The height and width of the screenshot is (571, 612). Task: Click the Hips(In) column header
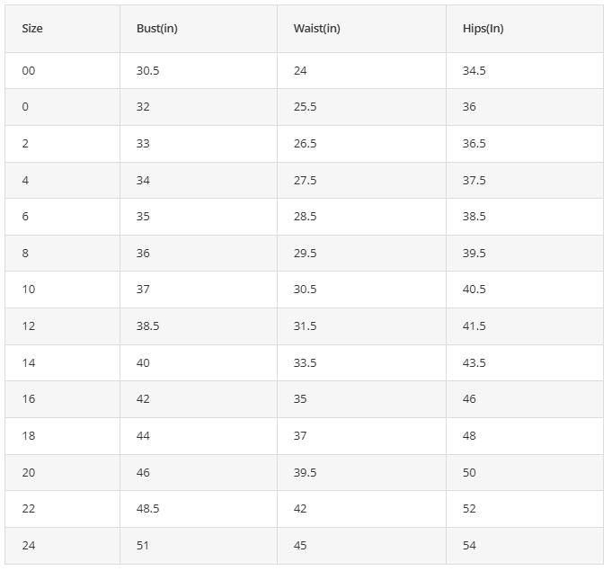[483, 29]
